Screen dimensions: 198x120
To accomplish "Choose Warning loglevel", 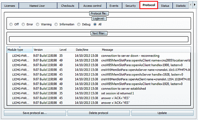I will (37, 24).
